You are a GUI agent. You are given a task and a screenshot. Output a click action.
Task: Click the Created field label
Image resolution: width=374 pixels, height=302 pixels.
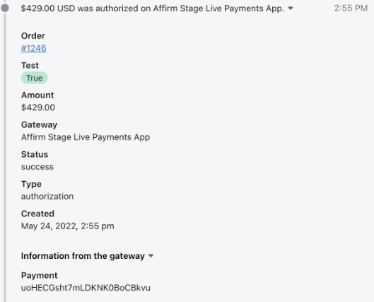coord(37,214)
